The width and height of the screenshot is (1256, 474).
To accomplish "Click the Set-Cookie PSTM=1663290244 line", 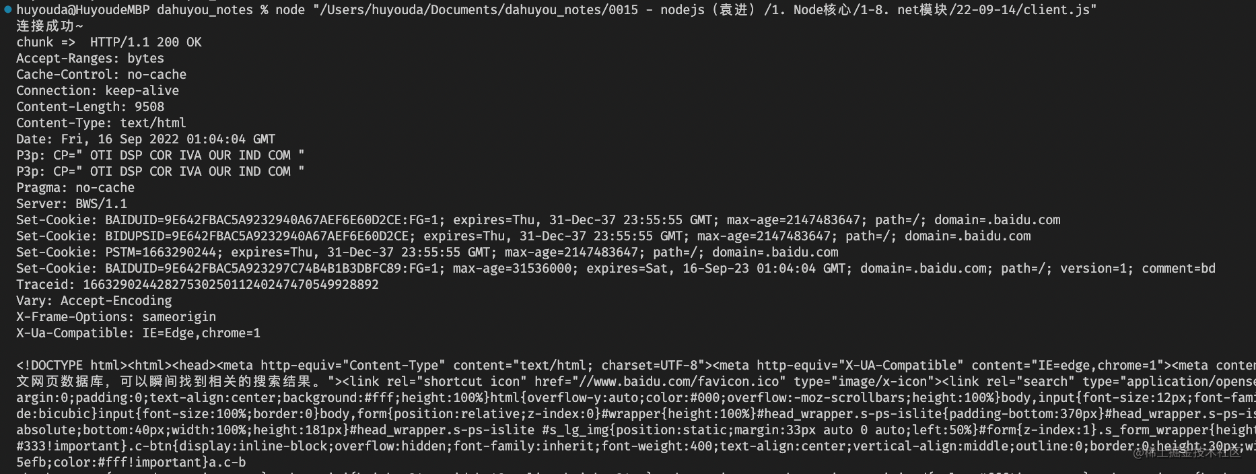I will pyautogui.click(x=427, y=252).
